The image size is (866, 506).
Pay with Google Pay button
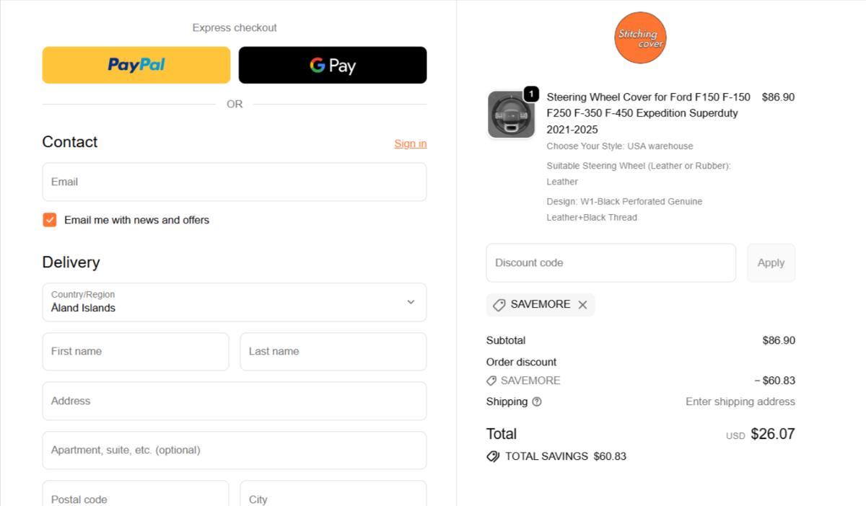333,66
